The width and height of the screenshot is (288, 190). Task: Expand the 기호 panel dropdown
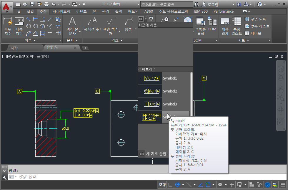click(x=117, y=40)
